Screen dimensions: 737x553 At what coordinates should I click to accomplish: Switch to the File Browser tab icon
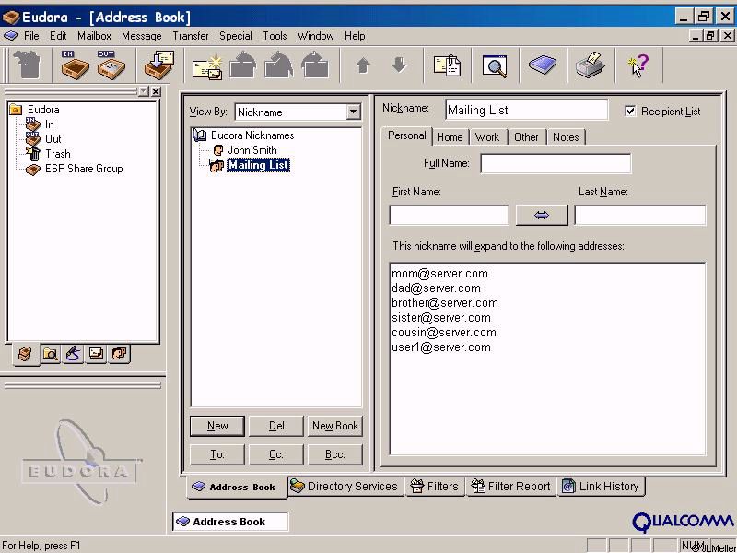pos(51,354)
